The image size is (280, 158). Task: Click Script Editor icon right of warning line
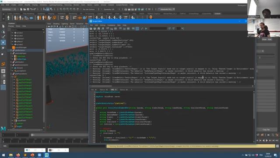click(277, 146)
